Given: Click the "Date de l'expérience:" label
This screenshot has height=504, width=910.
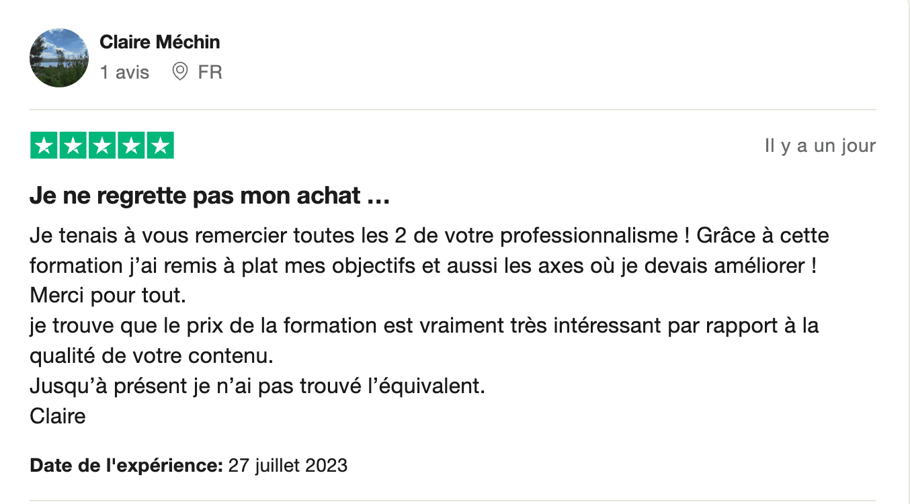Looking at the screenshot, I should tap(126, 465).
